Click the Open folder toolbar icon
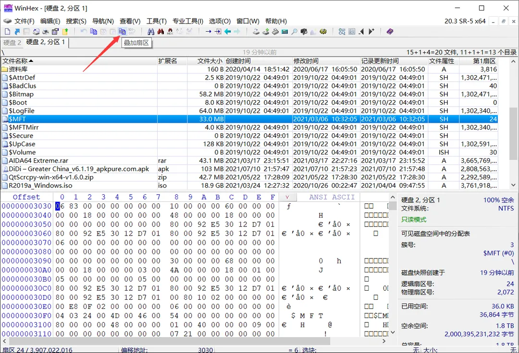519x353 pixels. pyautogui.click(x=65, y=32)
